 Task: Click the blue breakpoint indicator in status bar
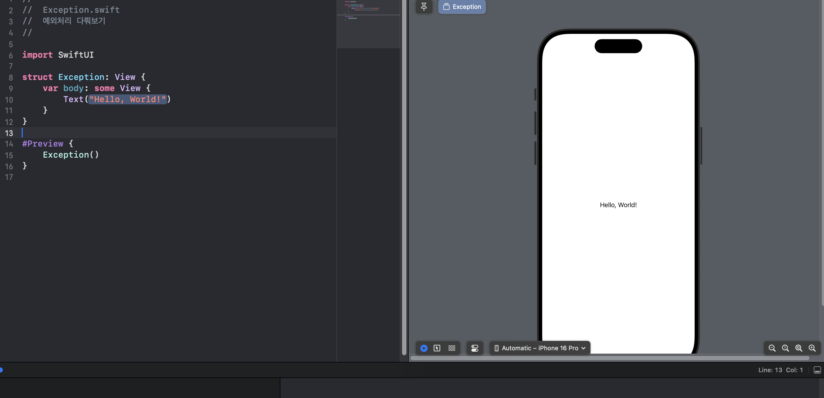(x=1, y=370)
